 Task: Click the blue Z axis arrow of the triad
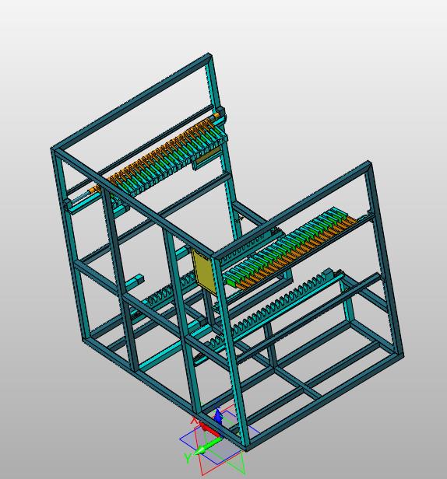[218, 416]
